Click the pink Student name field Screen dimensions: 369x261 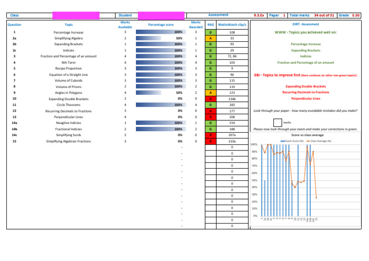(x=161, y=15)
